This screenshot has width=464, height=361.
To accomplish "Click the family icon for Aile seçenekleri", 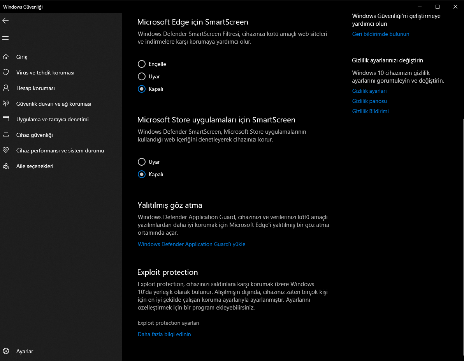I will tap(6, 166).
